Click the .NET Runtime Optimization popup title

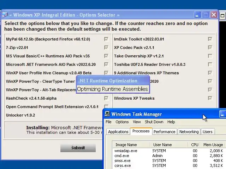coord(108,81)
